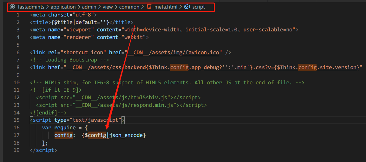The height and width of the screenshot is (162, 366).
Task: Click the Loading Bootstrap comment
Action: point(69,60)
